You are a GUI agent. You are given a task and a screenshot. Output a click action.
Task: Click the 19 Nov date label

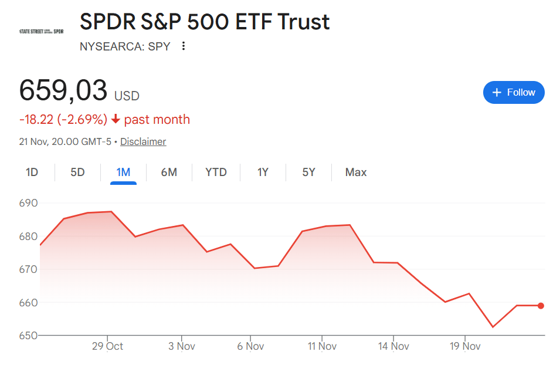point(465,346)
